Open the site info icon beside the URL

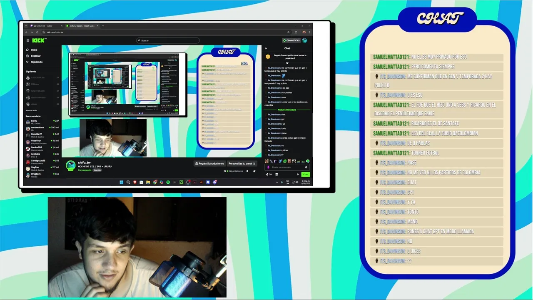pos(44,32)
